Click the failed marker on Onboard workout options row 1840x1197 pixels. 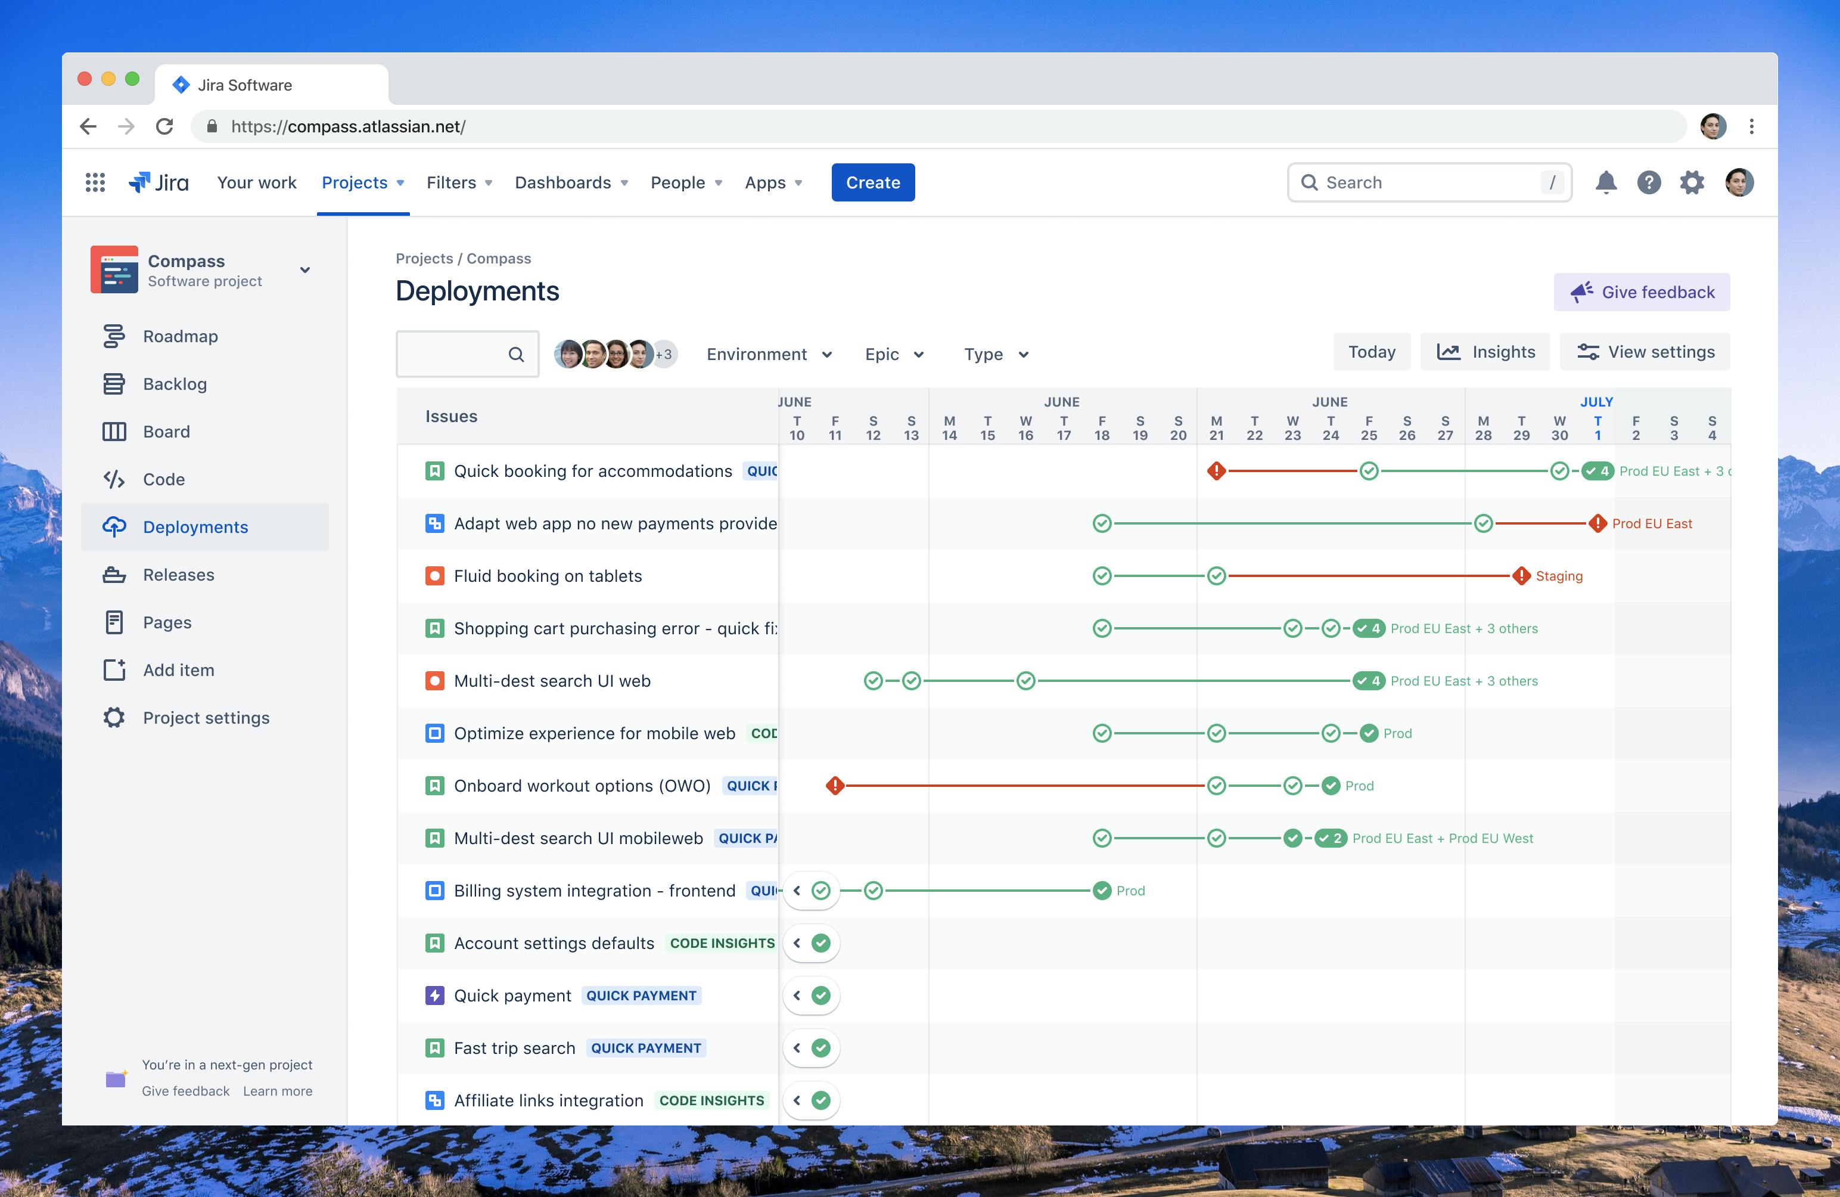[835, 786]
